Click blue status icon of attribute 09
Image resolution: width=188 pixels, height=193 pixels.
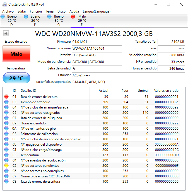6,123
